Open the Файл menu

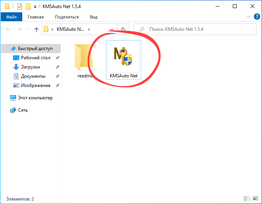(x=11, y=17)
